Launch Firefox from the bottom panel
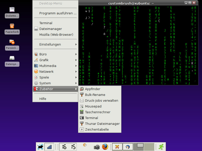Screen dimensions: 202x151 click(105, 147)
